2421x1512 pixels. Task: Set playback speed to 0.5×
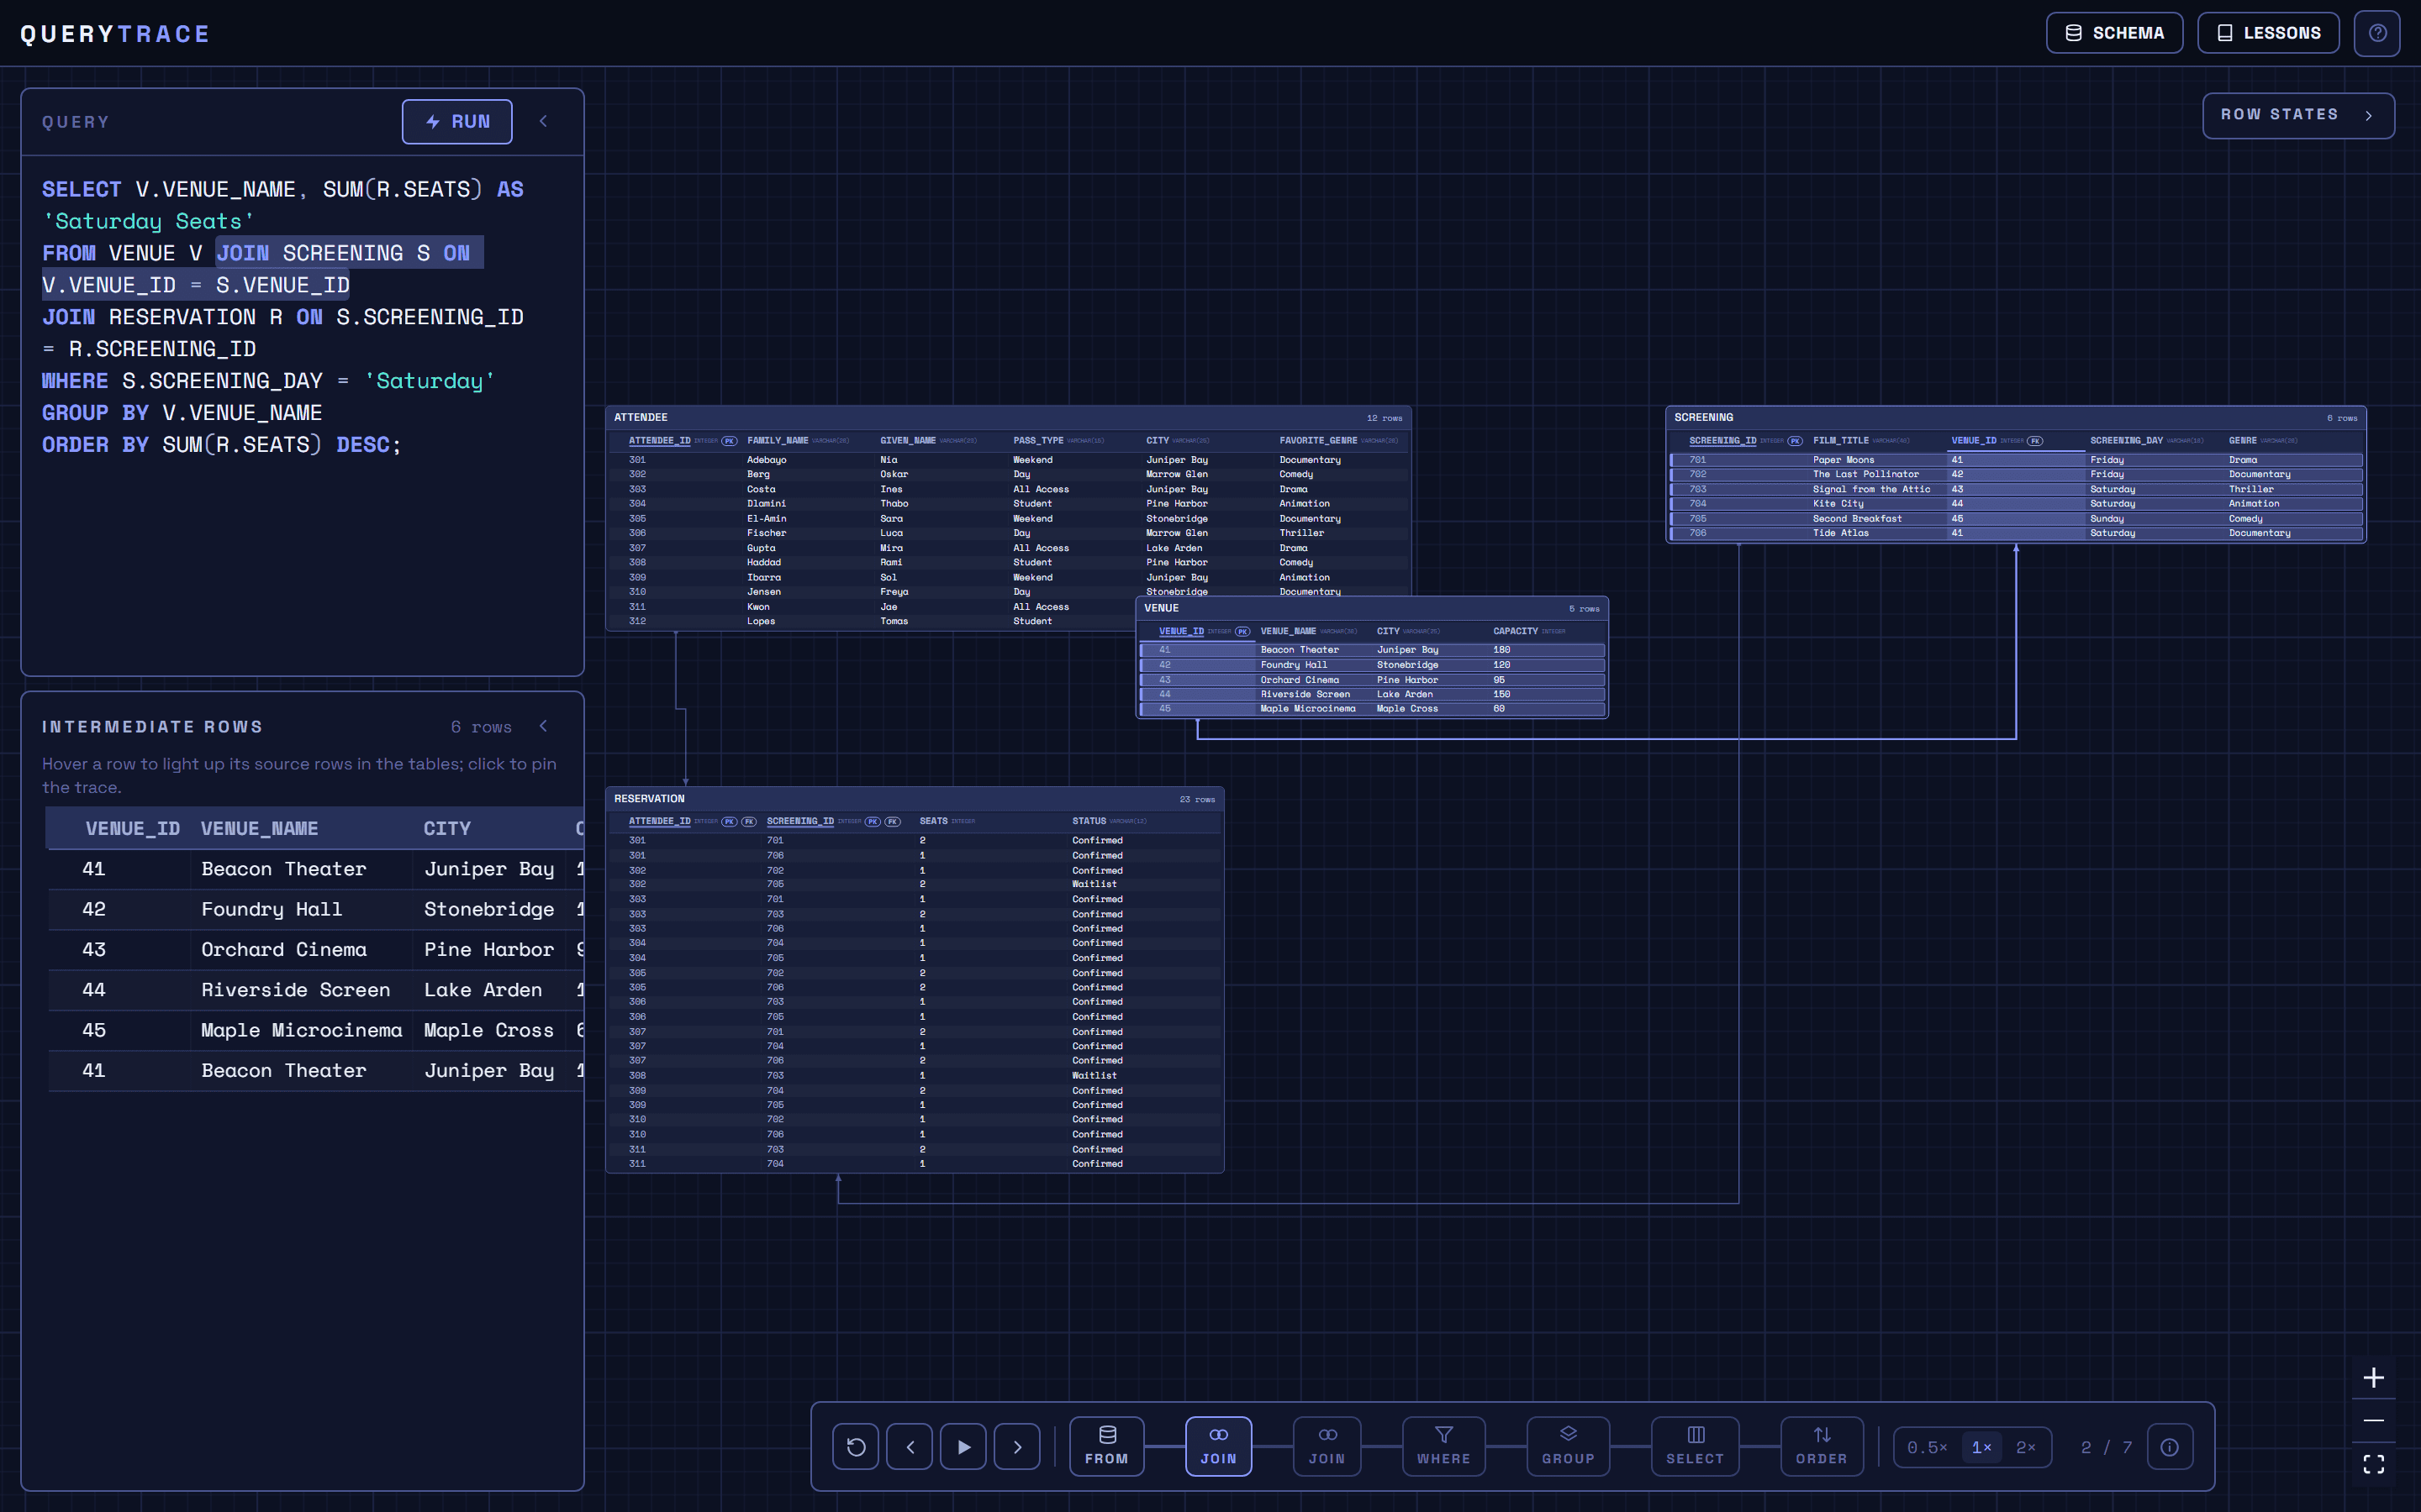[x=1927, y=1447]
